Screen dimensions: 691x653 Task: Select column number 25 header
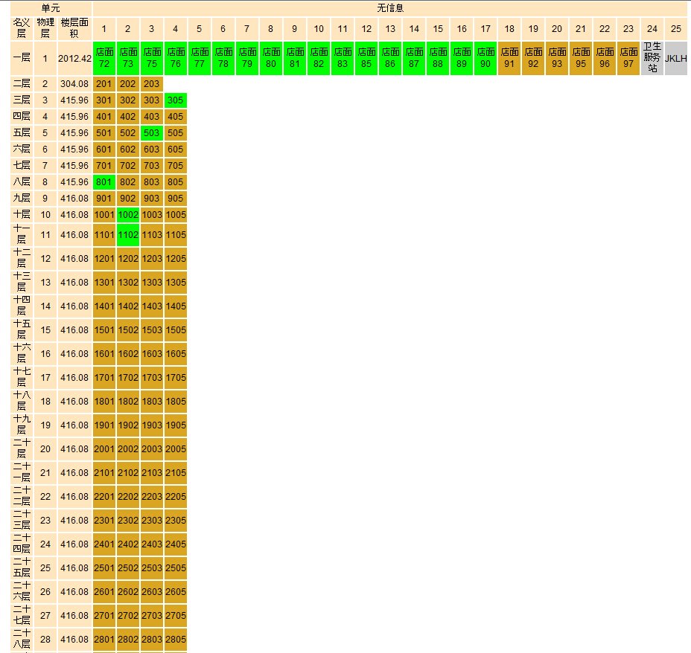[x=675, y=28]
